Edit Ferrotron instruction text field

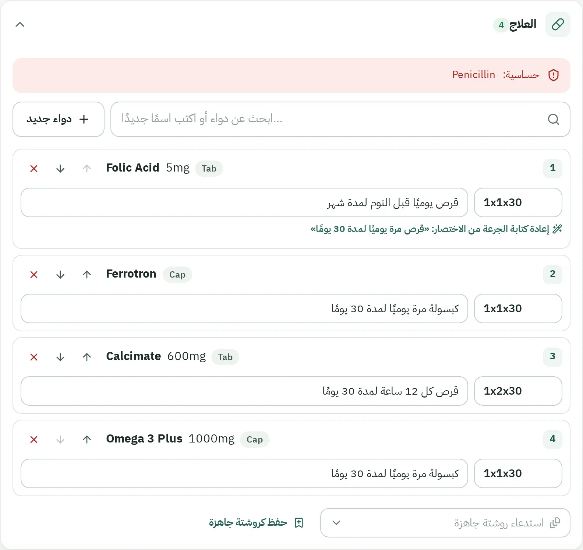pos(244,309)
